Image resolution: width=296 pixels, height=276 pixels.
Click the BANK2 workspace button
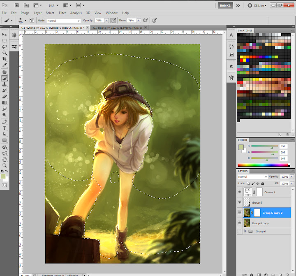click(x=225, y=5)
